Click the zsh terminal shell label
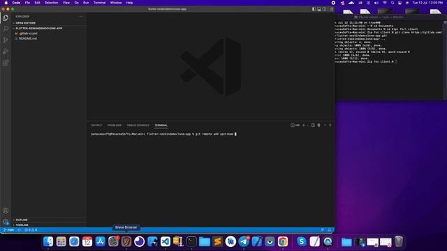This screenshot has width=447, height=251. click(x=295, y=125)
